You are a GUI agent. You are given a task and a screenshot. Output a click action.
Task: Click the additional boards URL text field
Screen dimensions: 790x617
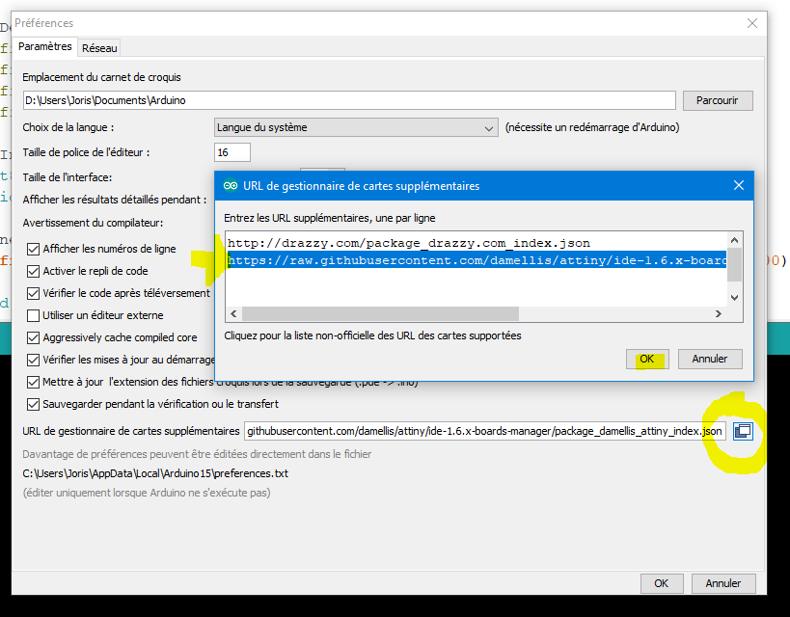(484, 431)
